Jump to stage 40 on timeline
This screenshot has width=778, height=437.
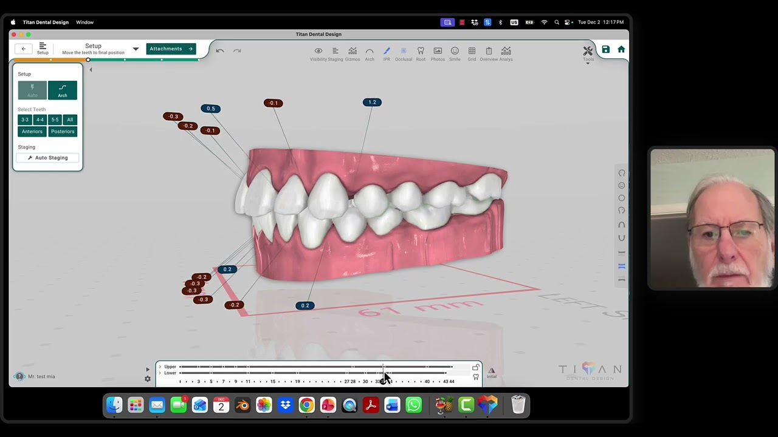coord(427,382)
